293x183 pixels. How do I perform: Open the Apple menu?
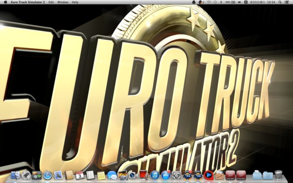coord(5,2)
